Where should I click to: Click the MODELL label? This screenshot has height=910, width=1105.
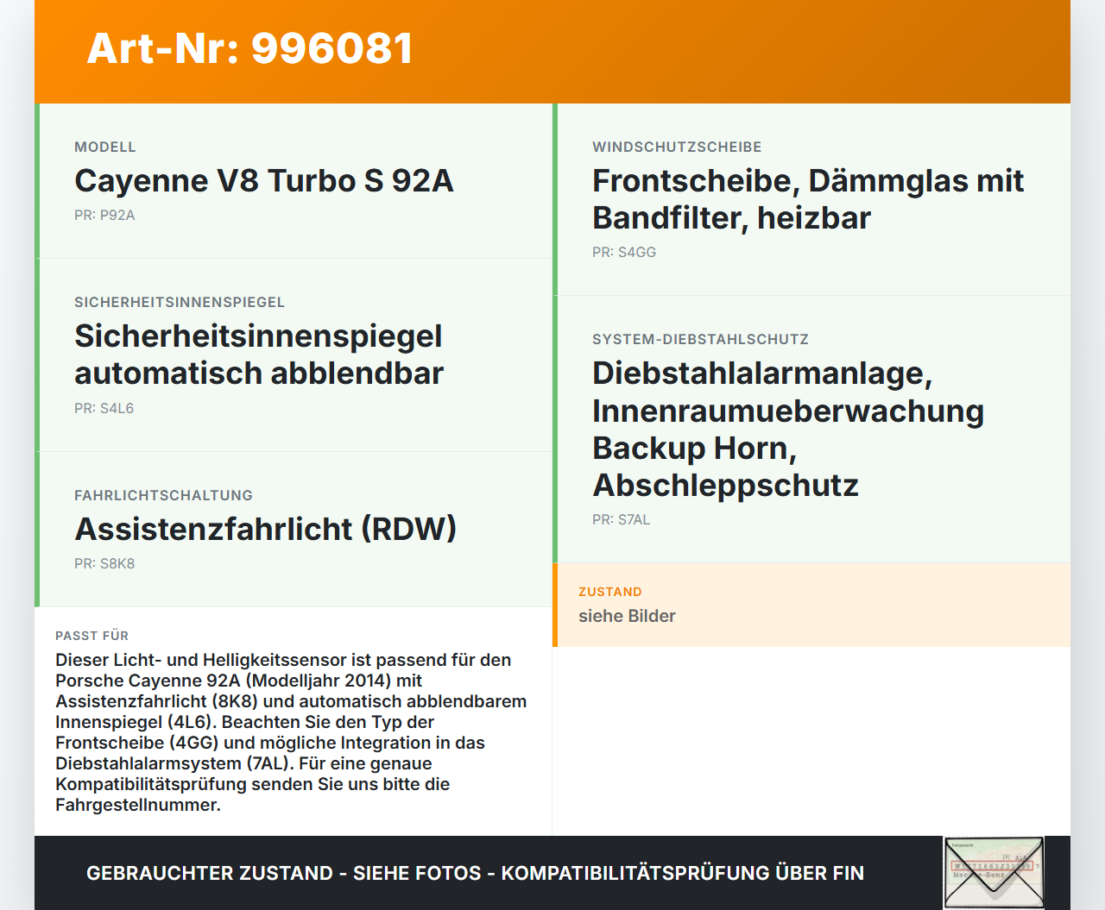[x=105, y=147]
